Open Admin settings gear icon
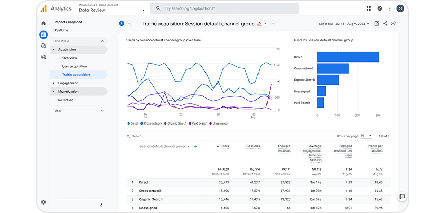This screenshot has height=213, width=445. (x=43, y=202)
